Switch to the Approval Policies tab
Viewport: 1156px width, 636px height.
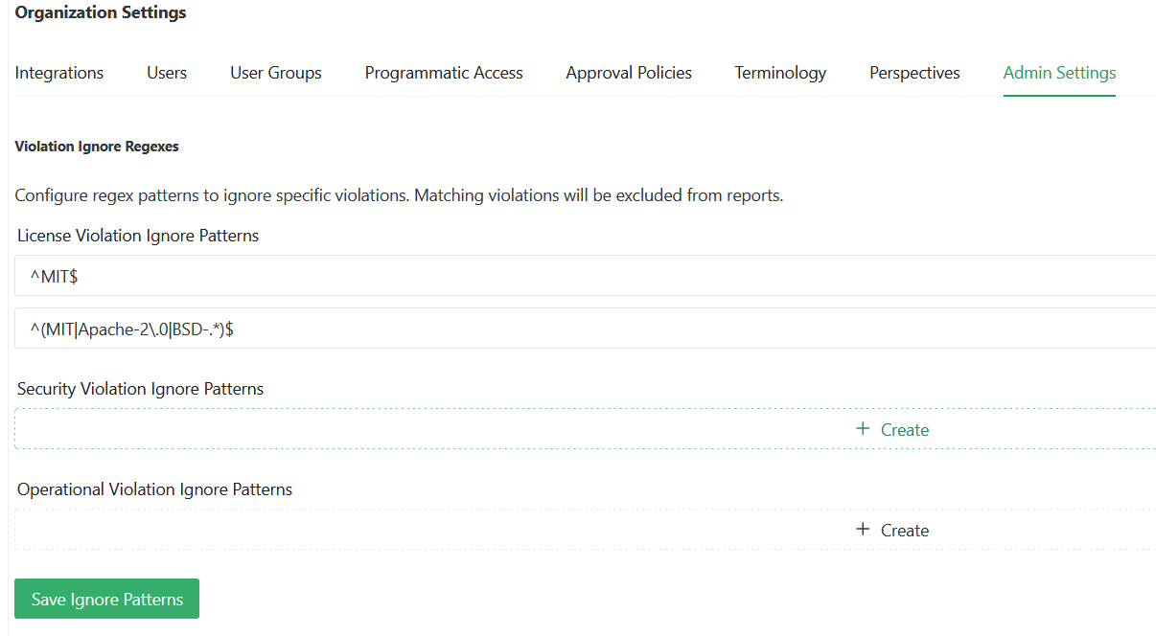click(x=628, y=73)
